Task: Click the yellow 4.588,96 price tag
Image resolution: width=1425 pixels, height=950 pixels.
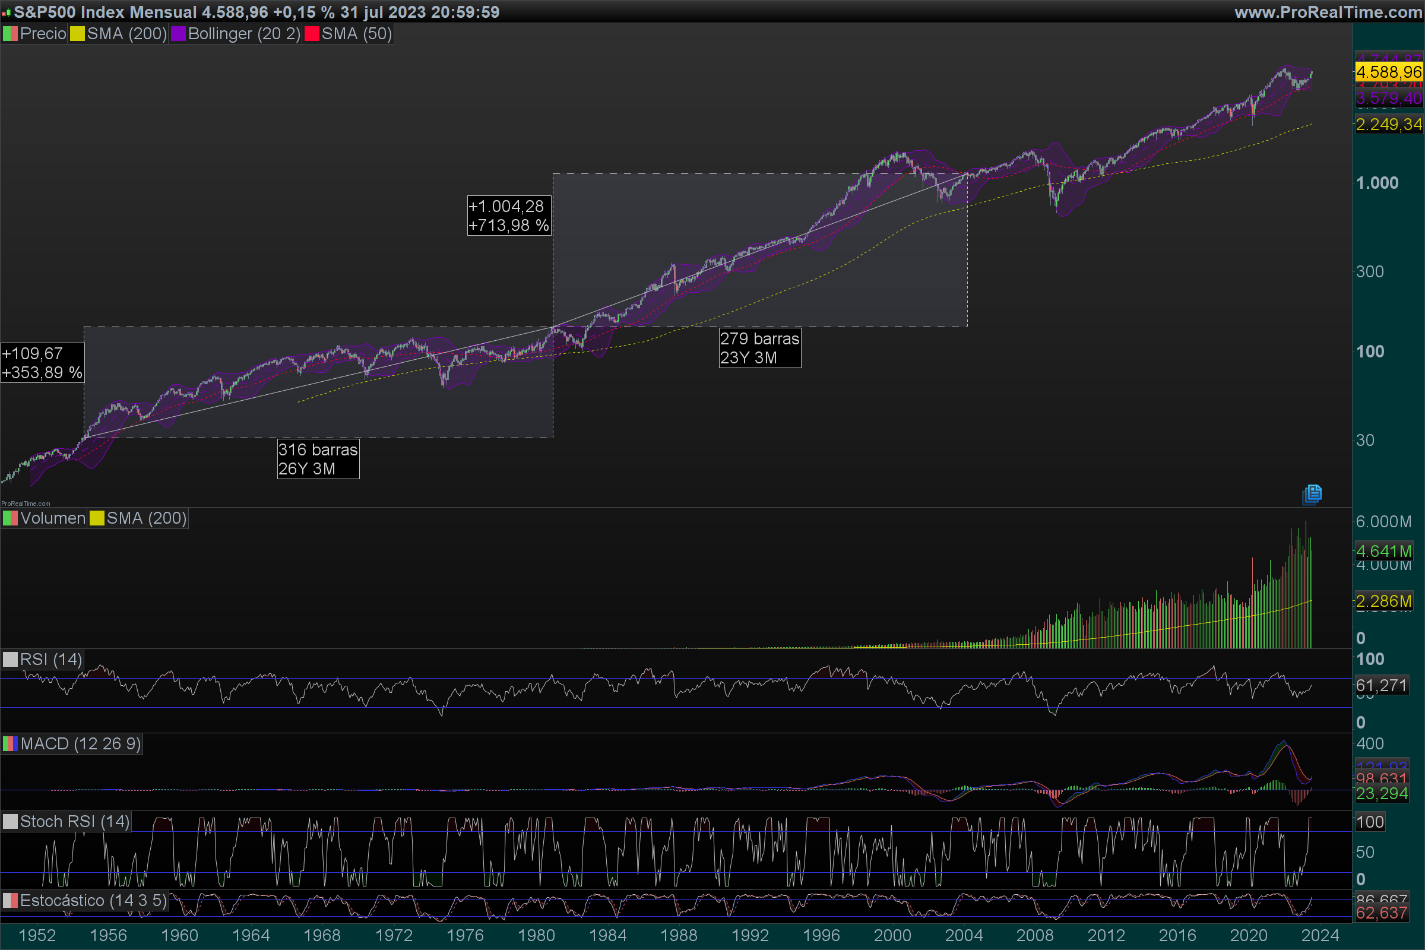Action: pyautogui.click(x=1388, y=72)
